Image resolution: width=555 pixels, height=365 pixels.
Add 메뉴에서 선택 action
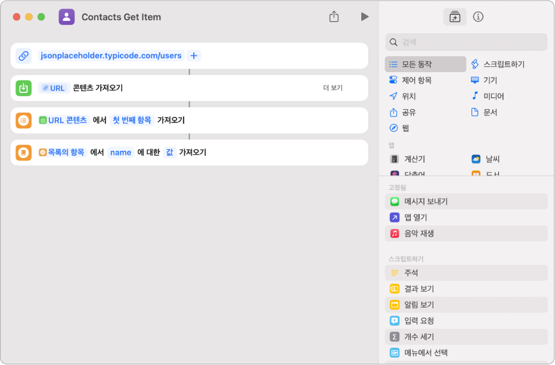click(466, 352)
